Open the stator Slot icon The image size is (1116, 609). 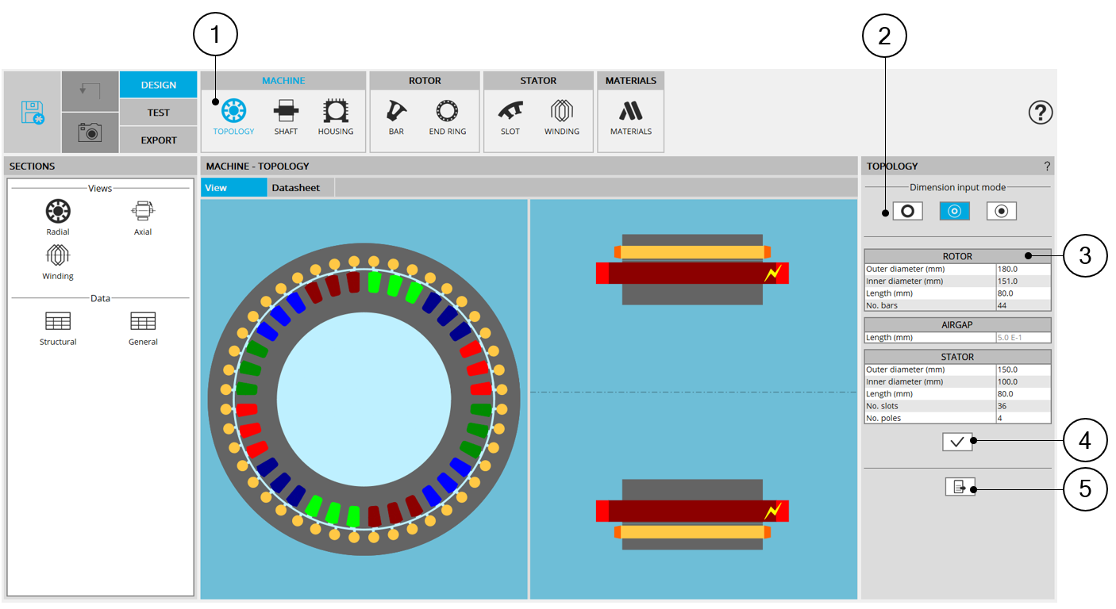pyautogui.click(x=510, y=116)
